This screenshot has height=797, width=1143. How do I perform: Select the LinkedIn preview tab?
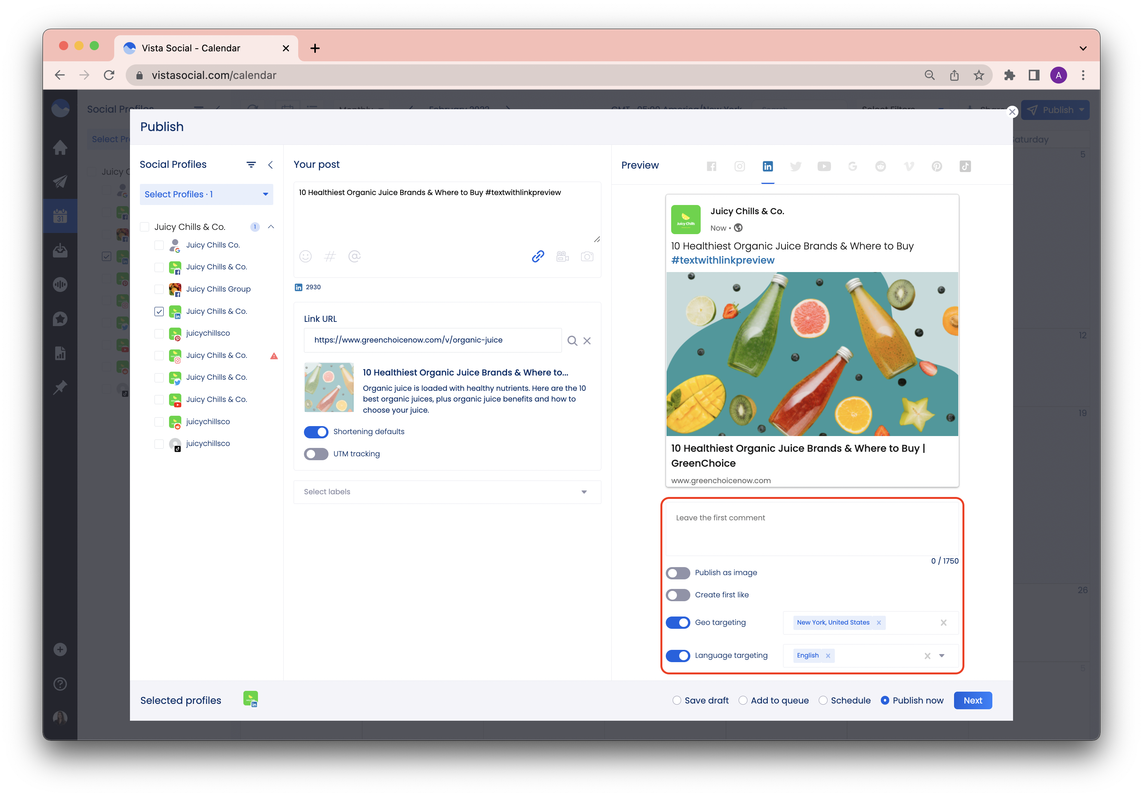(x=768, y=166)
